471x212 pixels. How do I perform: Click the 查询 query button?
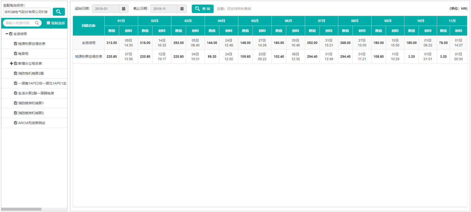tap(202, 9)
